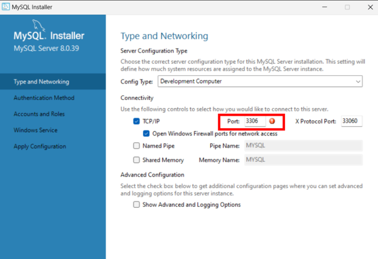Screen dimensions: 378x259
Task: Click the disabled Memory Name field
Action: (x=303, y=160)
